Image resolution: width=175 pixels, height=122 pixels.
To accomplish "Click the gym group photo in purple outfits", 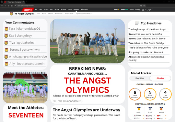I will [25, 87].
